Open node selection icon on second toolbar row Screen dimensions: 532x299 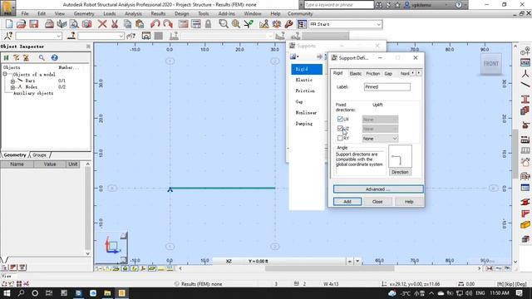point(8,36)
